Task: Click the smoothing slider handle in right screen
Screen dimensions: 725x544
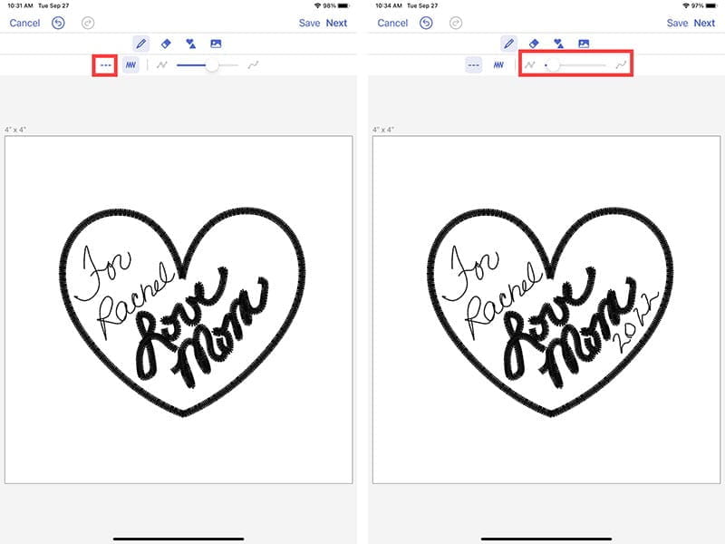Action: [x=553, y=65]
